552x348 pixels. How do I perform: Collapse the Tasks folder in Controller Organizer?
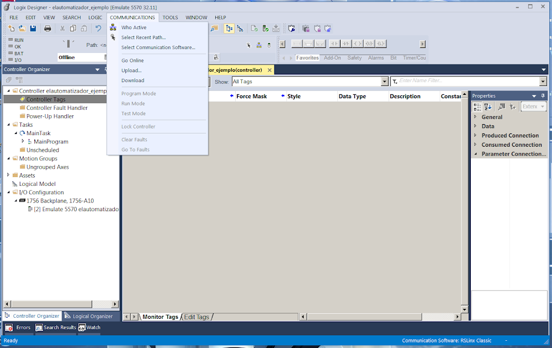tap(8, 125)
